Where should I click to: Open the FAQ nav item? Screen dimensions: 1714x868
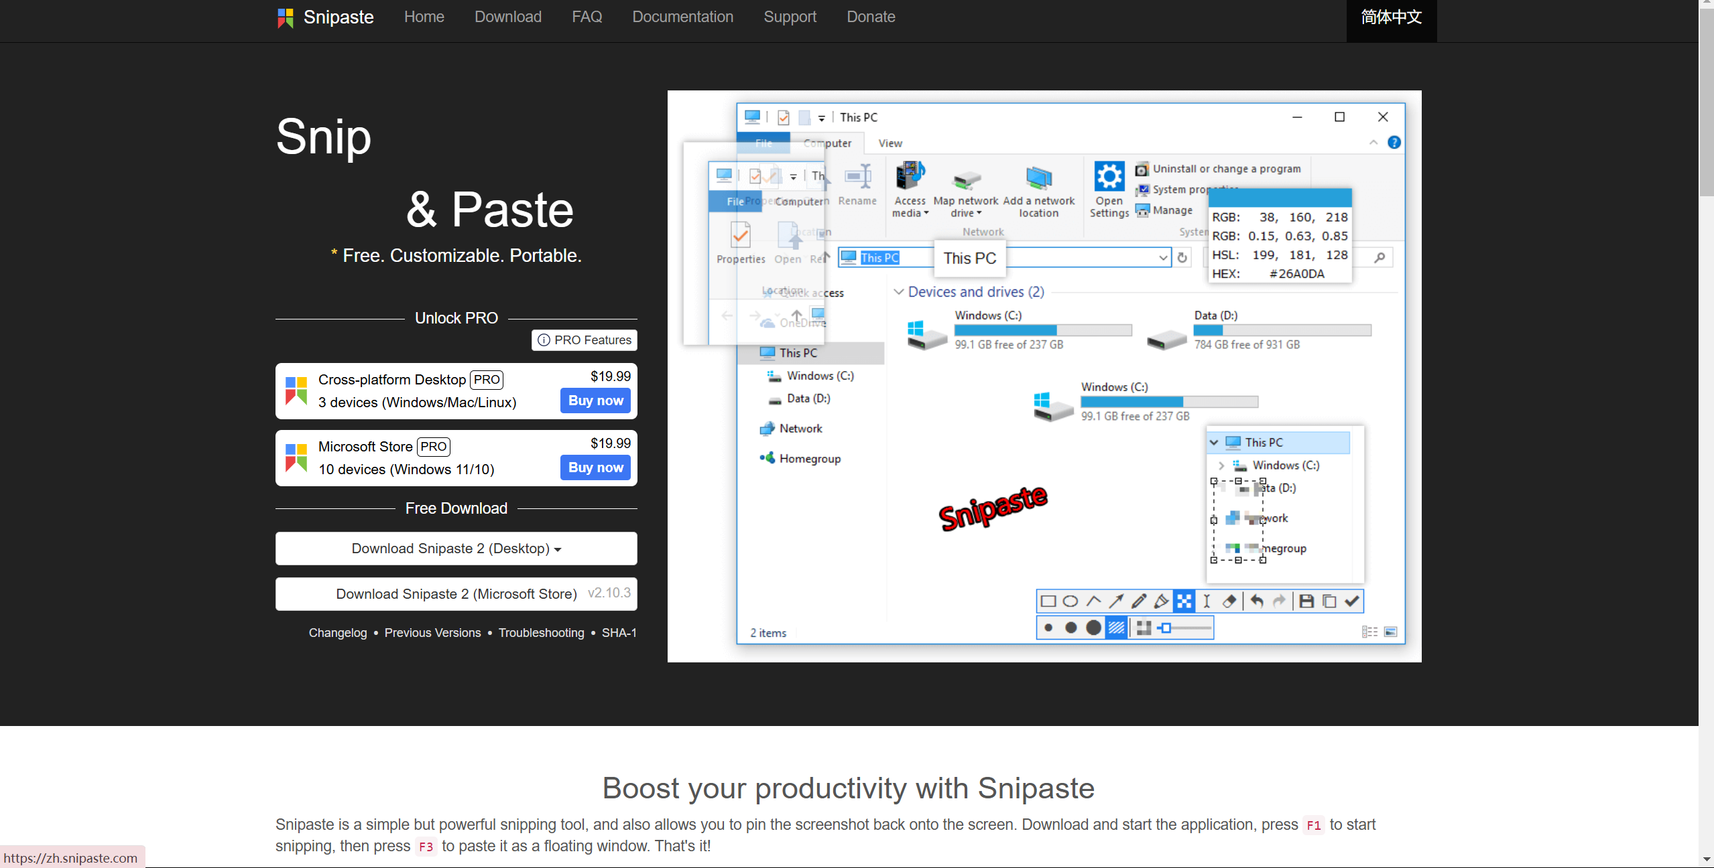(587, 17)
